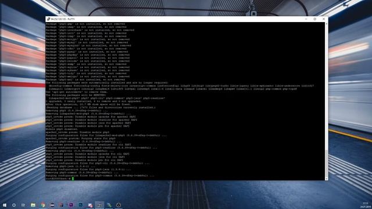Click "The following packages will be REMOVED:" line

click(76, 95)
